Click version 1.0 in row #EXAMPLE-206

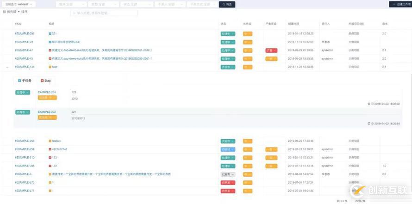384,166
